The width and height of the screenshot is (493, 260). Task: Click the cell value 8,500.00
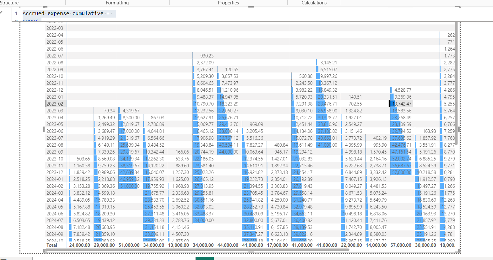[x=131, y=117]
